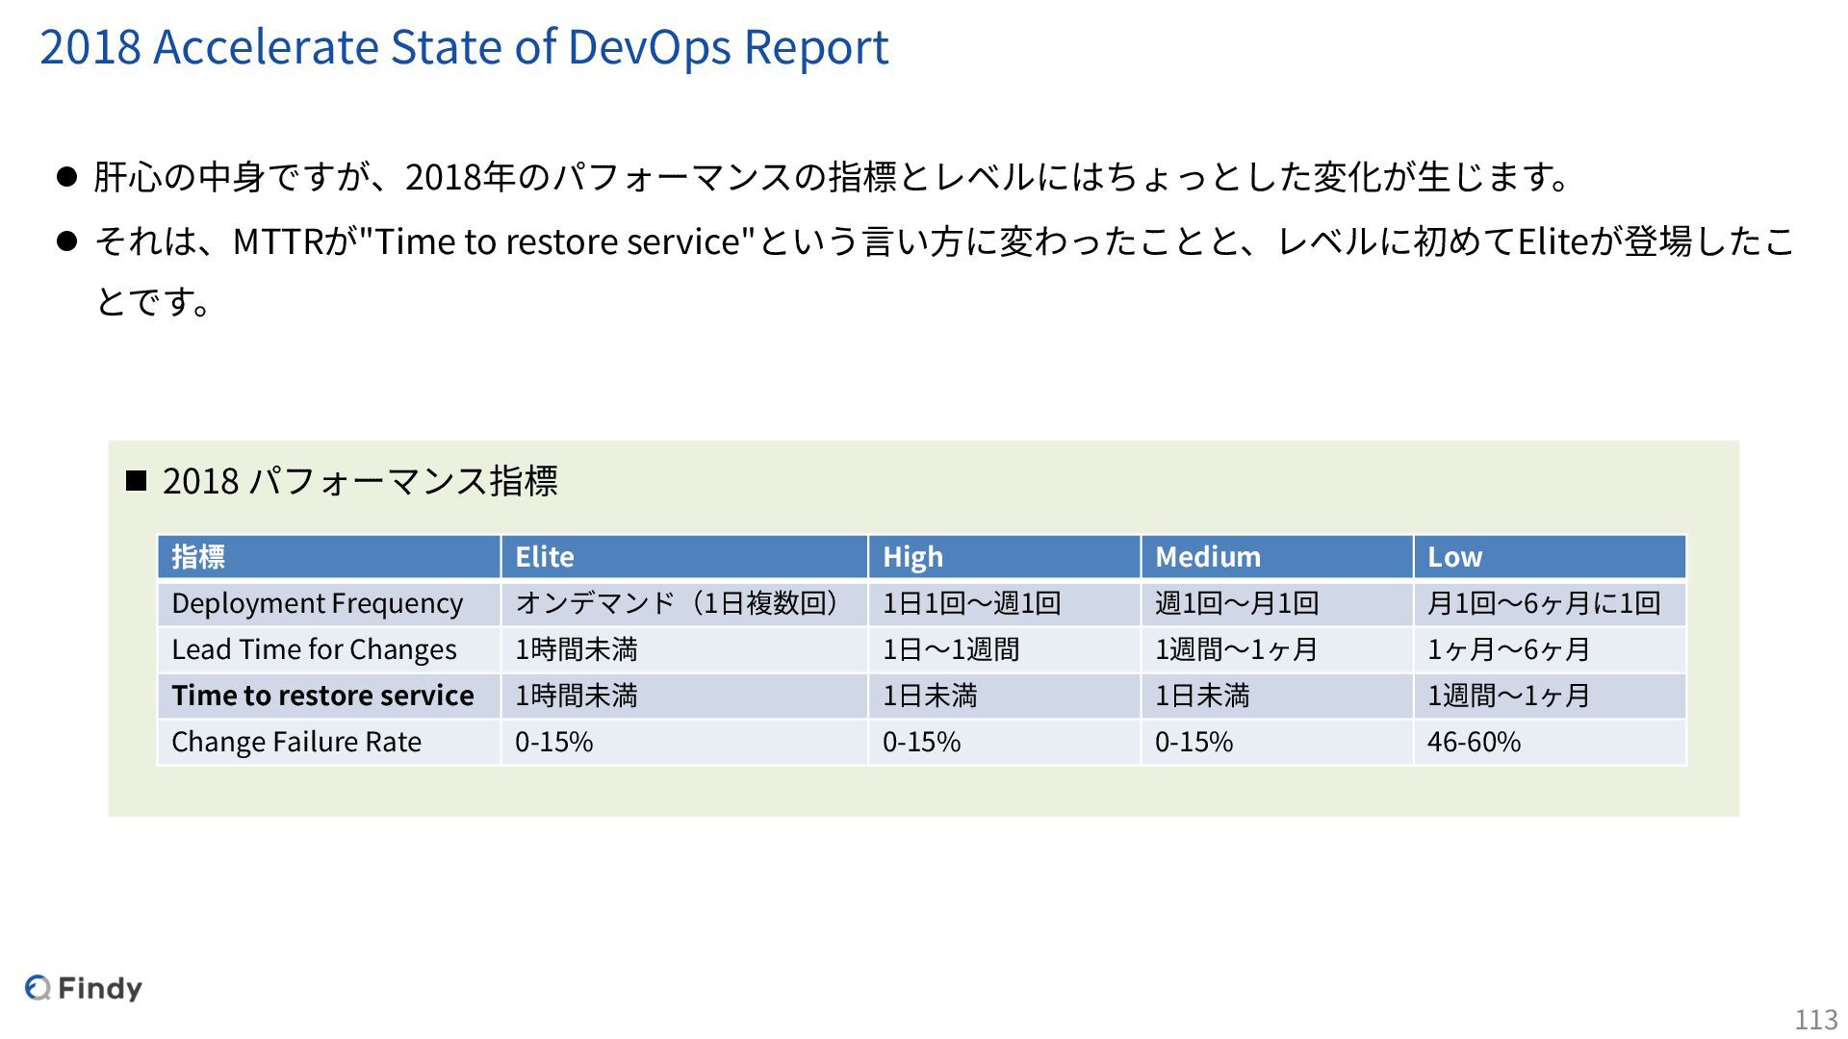Click the bold Time to restore service label
Viewport: 1848px width, 1039px height.
pos(322,696)
